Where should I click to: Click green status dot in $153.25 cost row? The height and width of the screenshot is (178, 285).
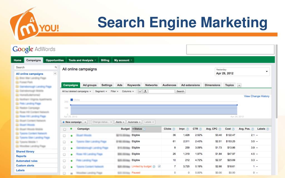coord(72,142)
